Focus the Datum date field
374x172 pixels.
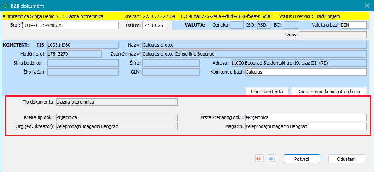(154, 25)
